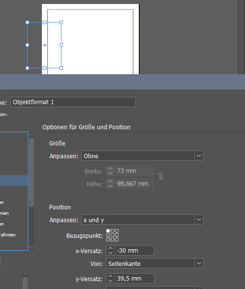Click the category list scroll-down arrow
Image resolution: width=245 pixels, height=289 pixels.
[31, 248]
